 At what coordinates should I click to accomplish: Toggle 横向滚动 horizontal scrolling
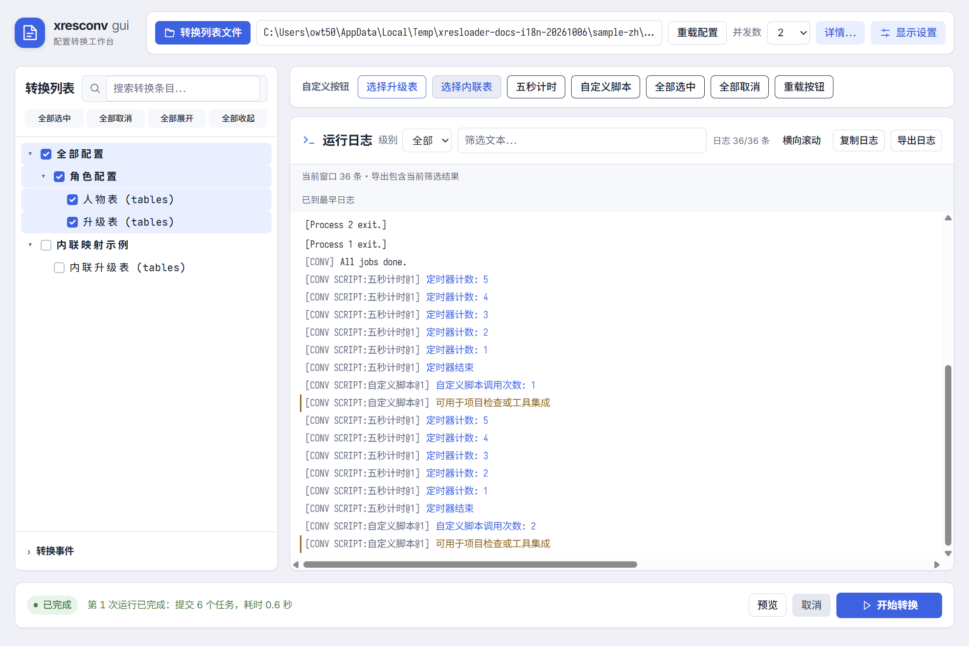pos(801,141)
